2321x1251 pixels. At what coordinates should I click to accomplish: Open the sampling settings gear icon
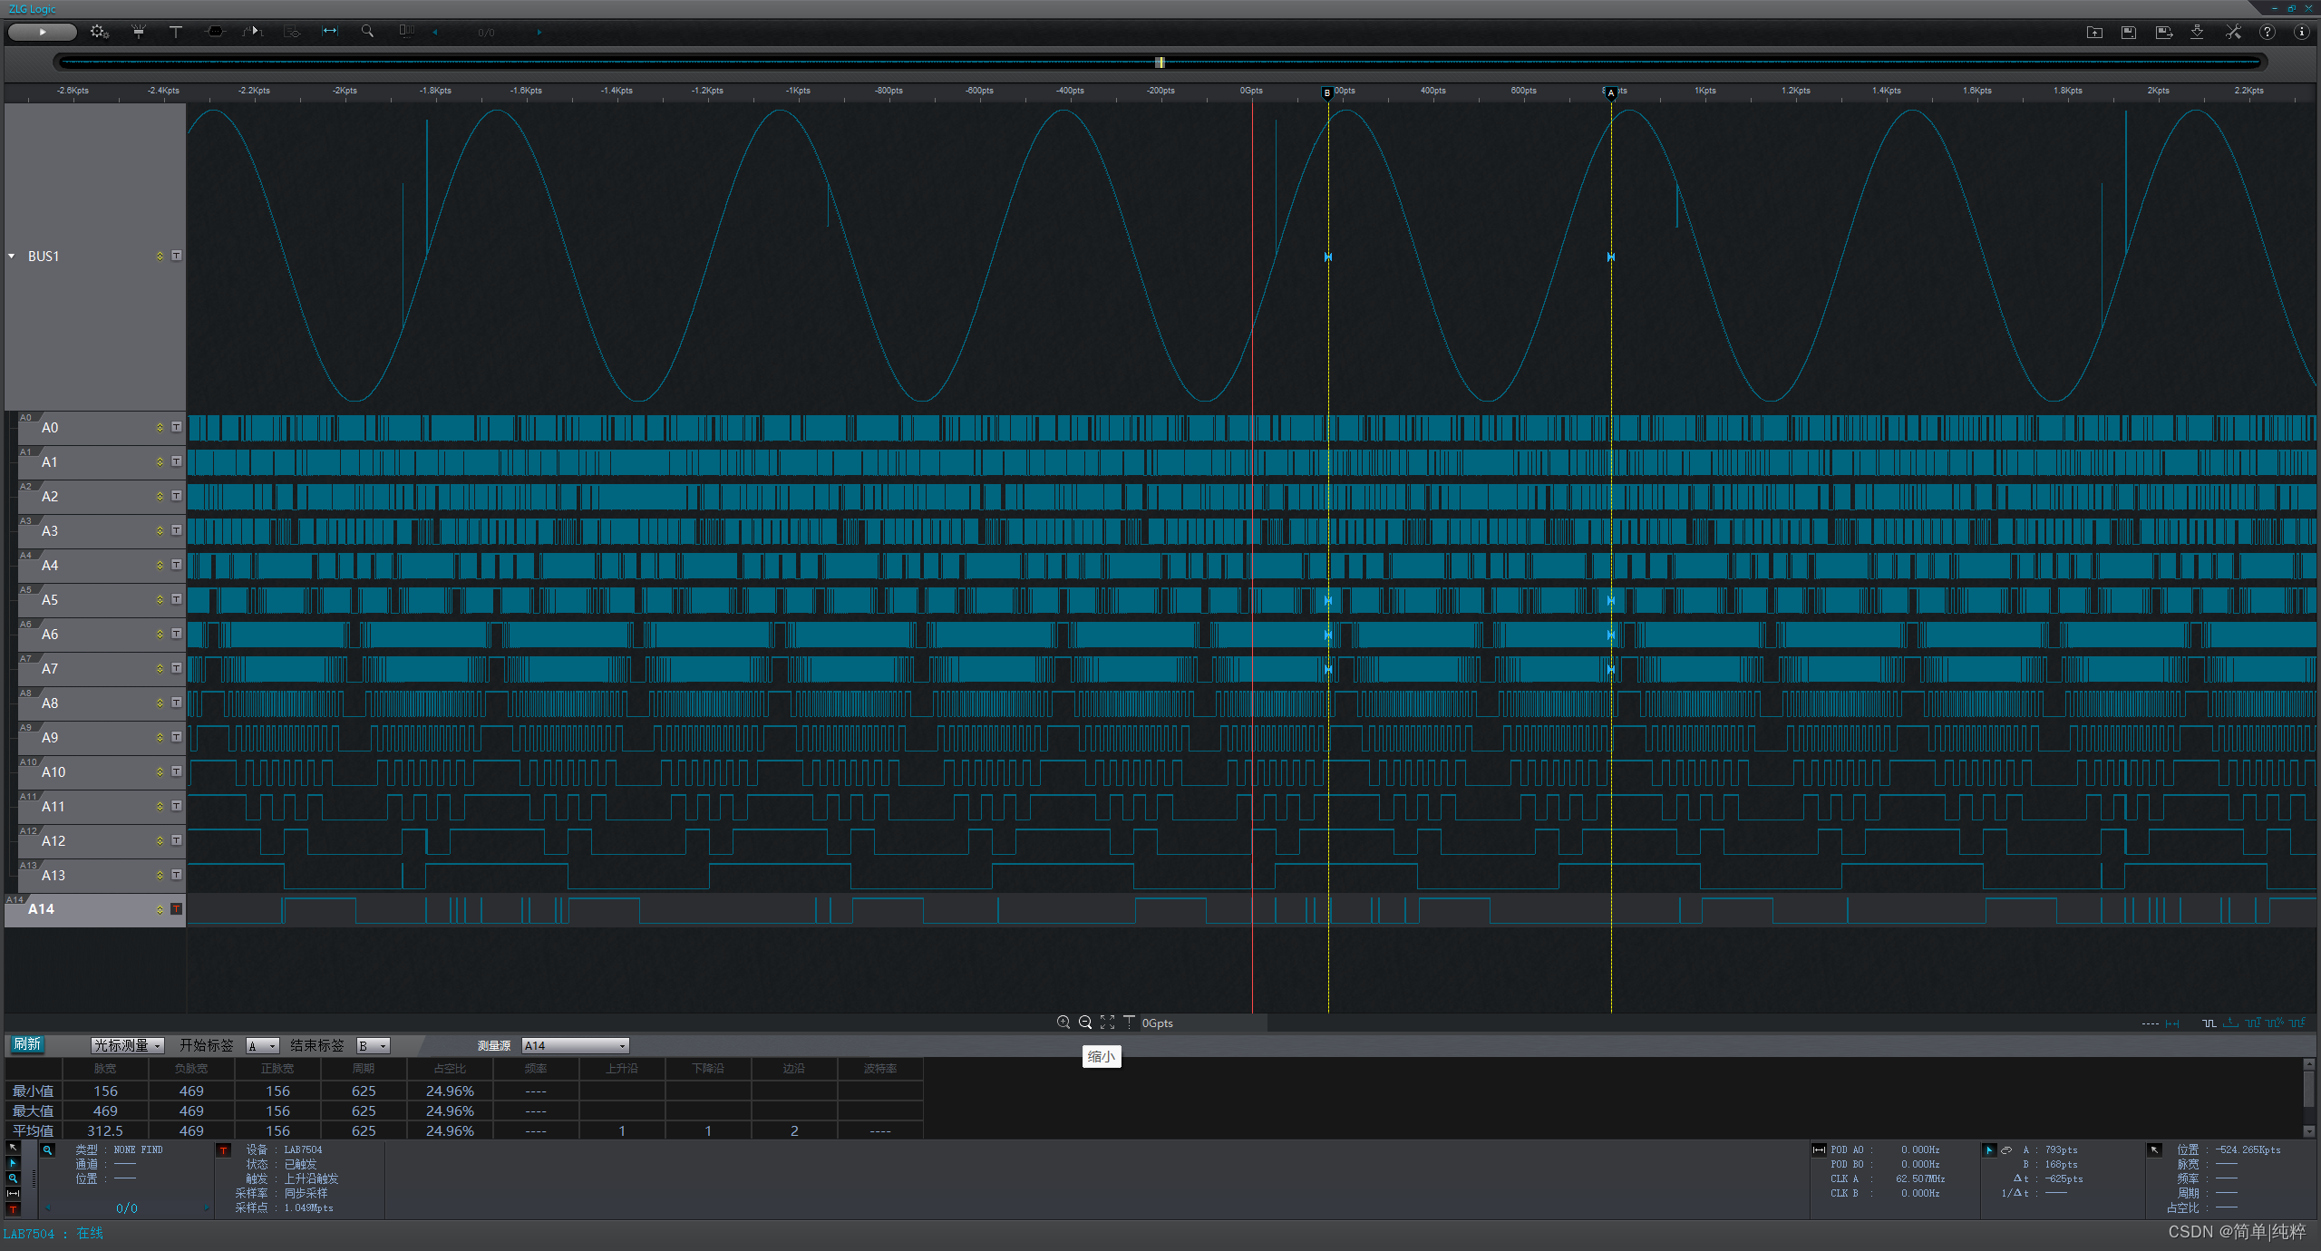click(99, 32)
